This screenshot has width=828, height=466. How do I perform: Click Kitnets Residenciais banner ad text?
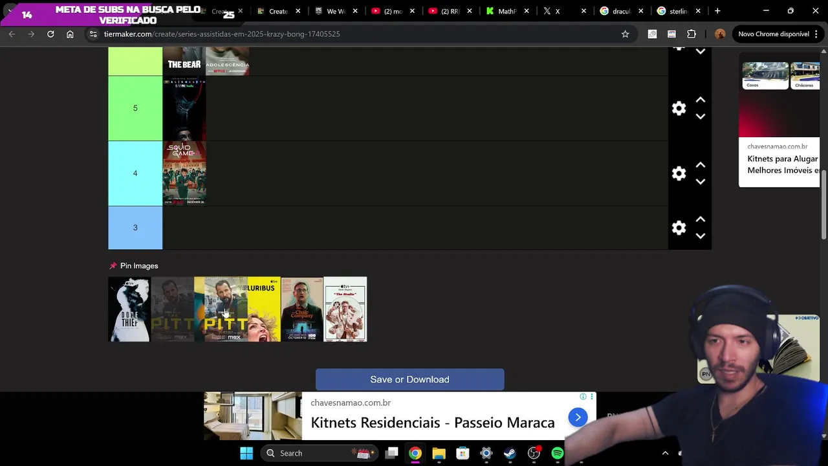(433, 423)
